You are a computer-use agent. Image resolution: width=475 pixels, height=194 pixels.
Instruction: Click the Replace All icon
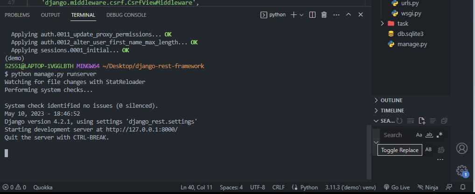pyautogui.click(x=441, y=150)
